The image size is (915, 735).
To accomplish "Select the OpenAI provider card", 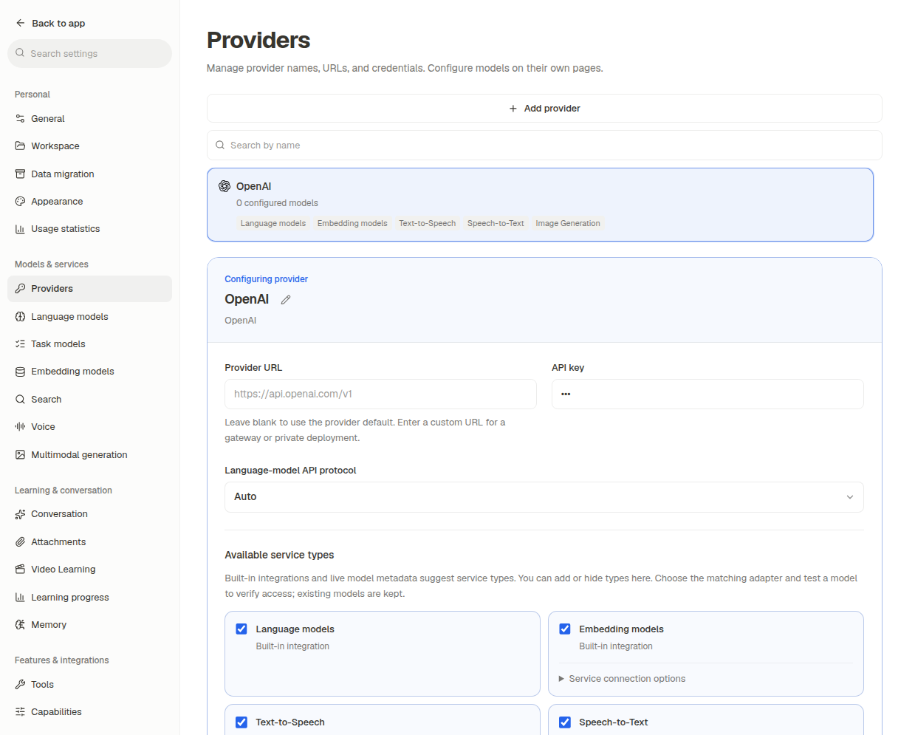I will point(540,205).
